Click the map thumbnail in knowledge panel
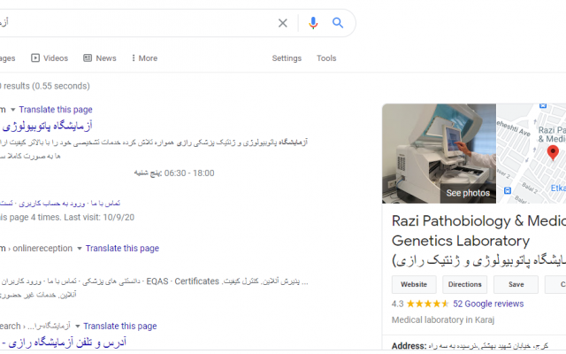This screenshot has width=566, height=354. pos(531,153)
